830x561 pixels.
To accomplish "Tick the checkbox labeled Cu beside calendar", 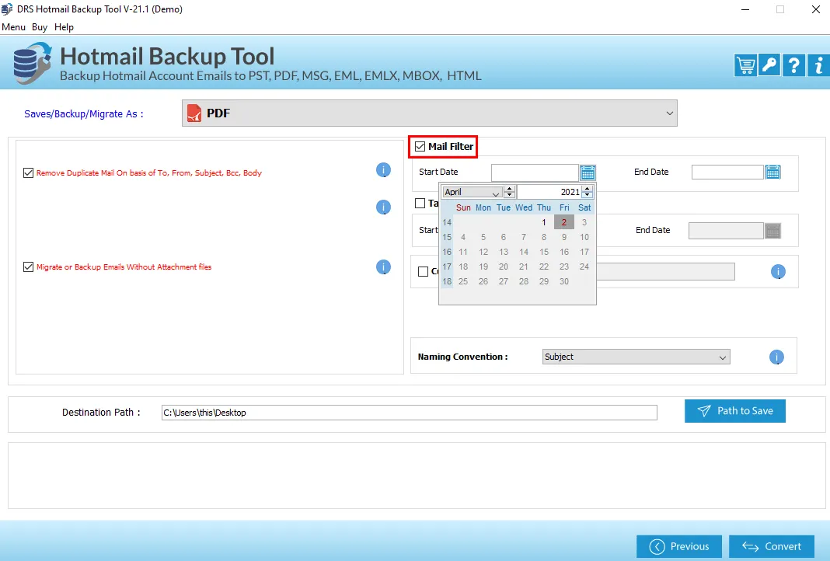I will tap(423, 271).
